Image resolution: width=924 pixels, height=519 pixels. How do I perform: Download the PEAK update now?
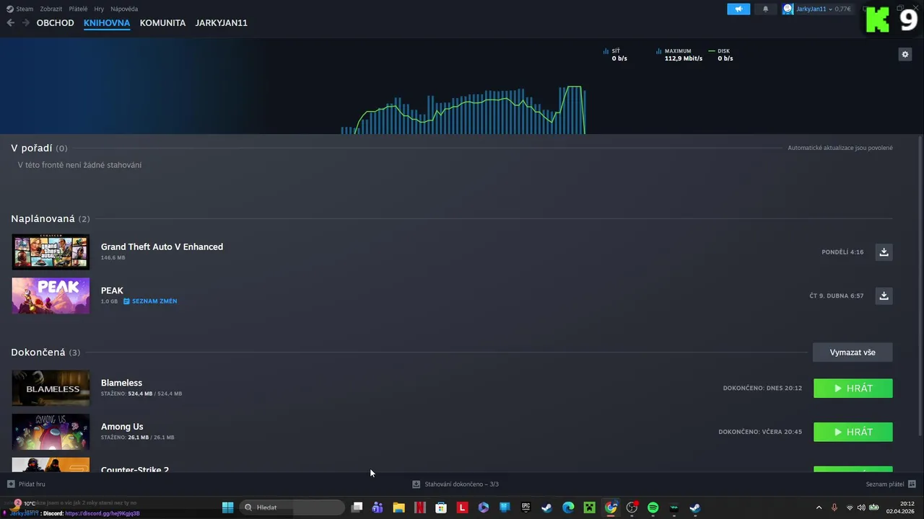[884, 296]
